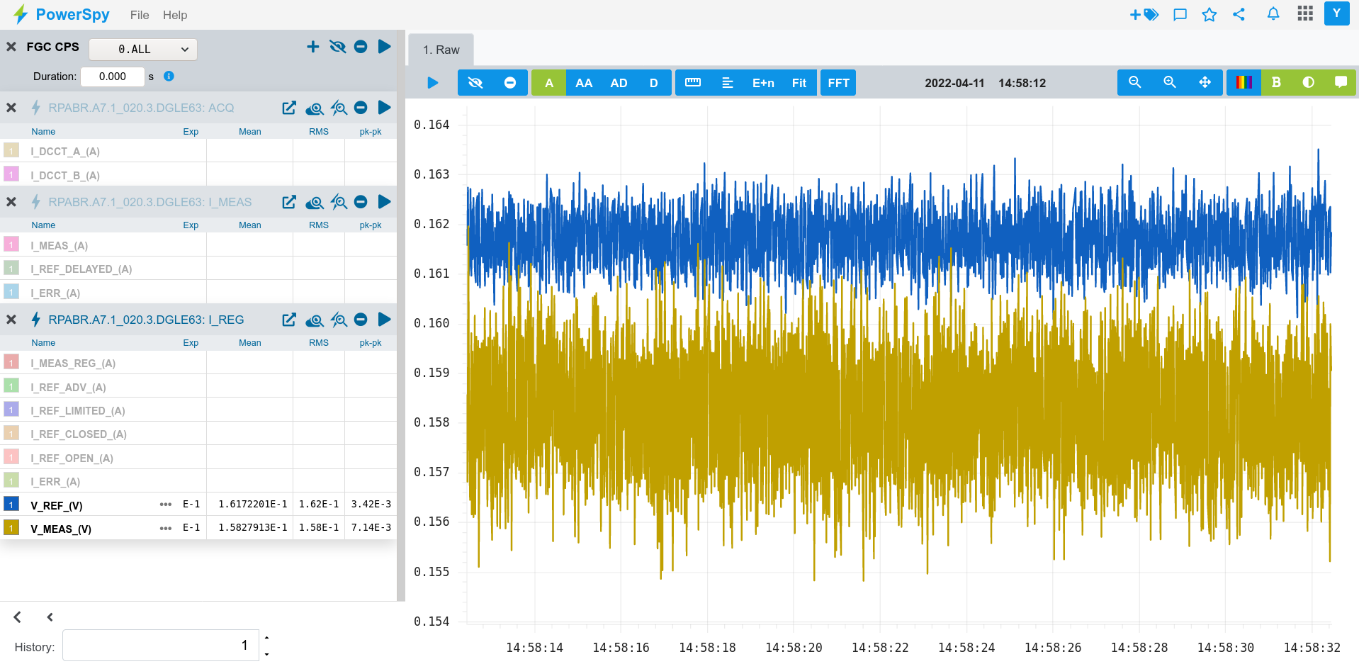The image size is (1359, 664).
Task: Select the AD mode button
Action: pos(619,83)
